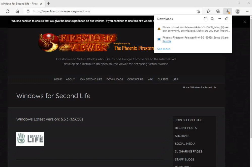Add this page to favorites
The width and height of the screenshot is (252, 167).
click(x=198, y=11)
